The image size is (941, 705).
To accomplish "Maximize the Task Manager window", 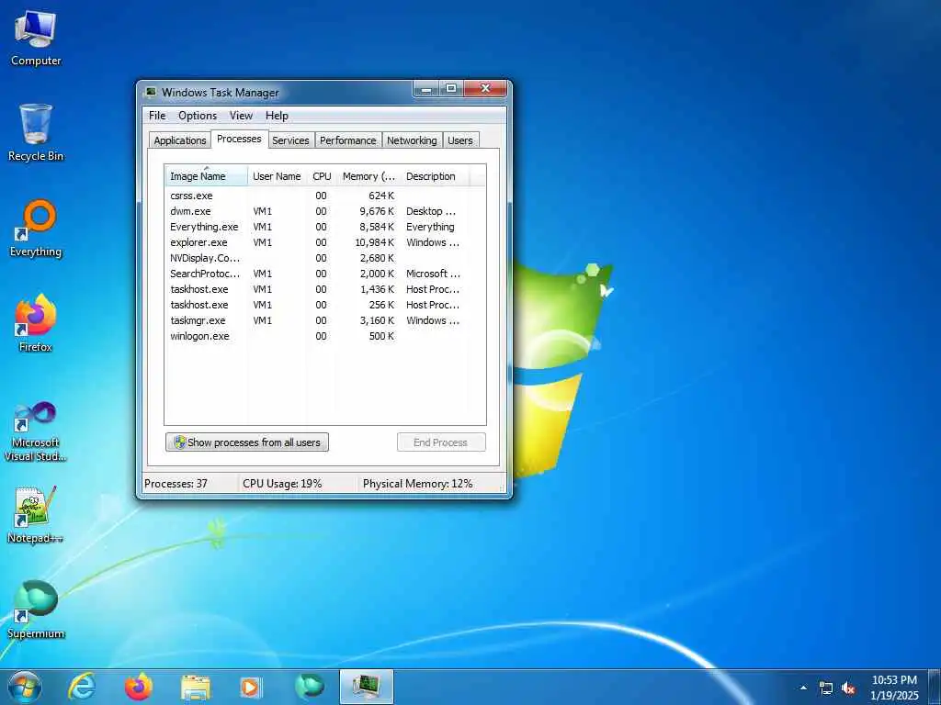I will (x=450, y=89).
